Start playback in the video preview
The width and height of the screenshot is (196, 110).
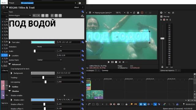(x=109, y=62)
